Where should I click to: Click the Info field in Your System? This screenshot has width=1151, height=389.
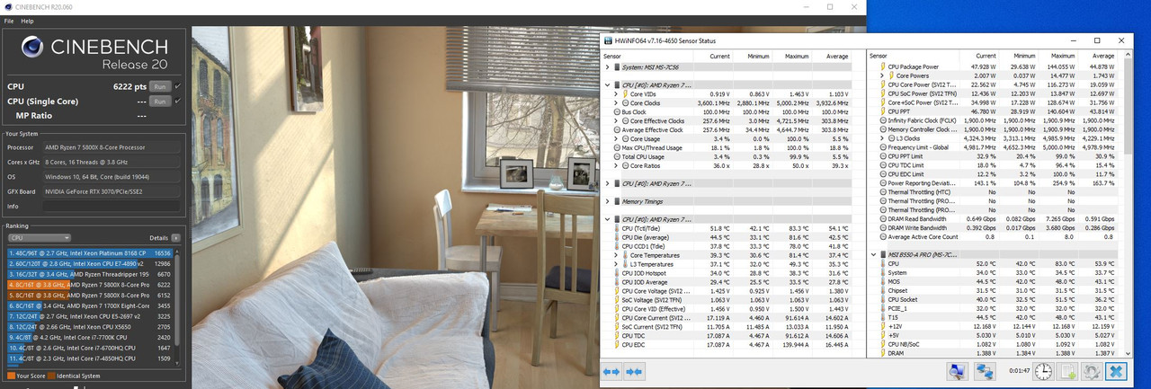(x=111, y=207)
